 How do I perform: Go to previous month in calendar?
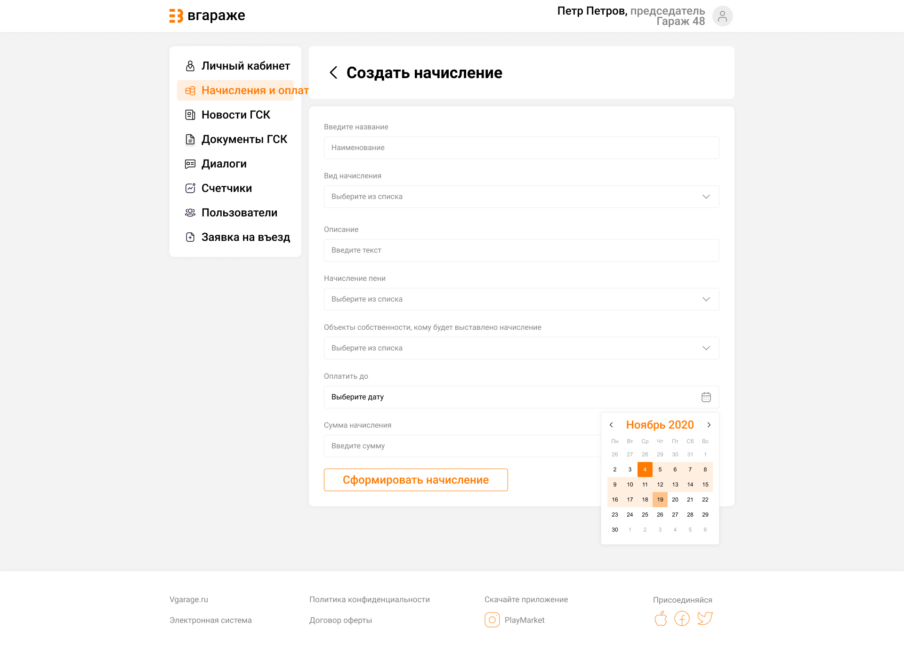tap(611, 425)
